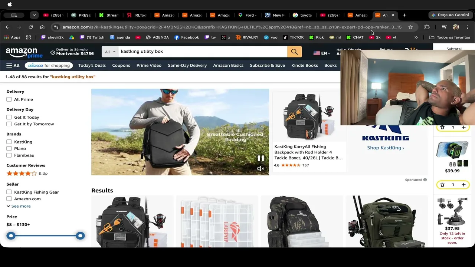
Task: Open the Chrome profile avatar
Action: click(x=456, y=27)
